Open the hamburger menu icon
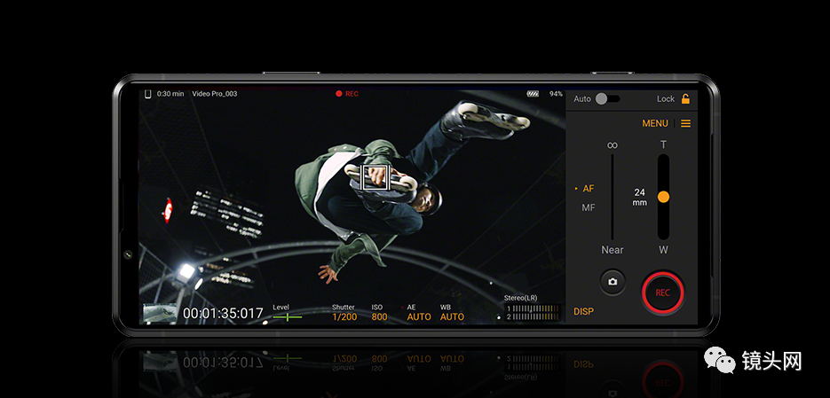This screenshot has height=398, width=830. click(x=685, y=123)
